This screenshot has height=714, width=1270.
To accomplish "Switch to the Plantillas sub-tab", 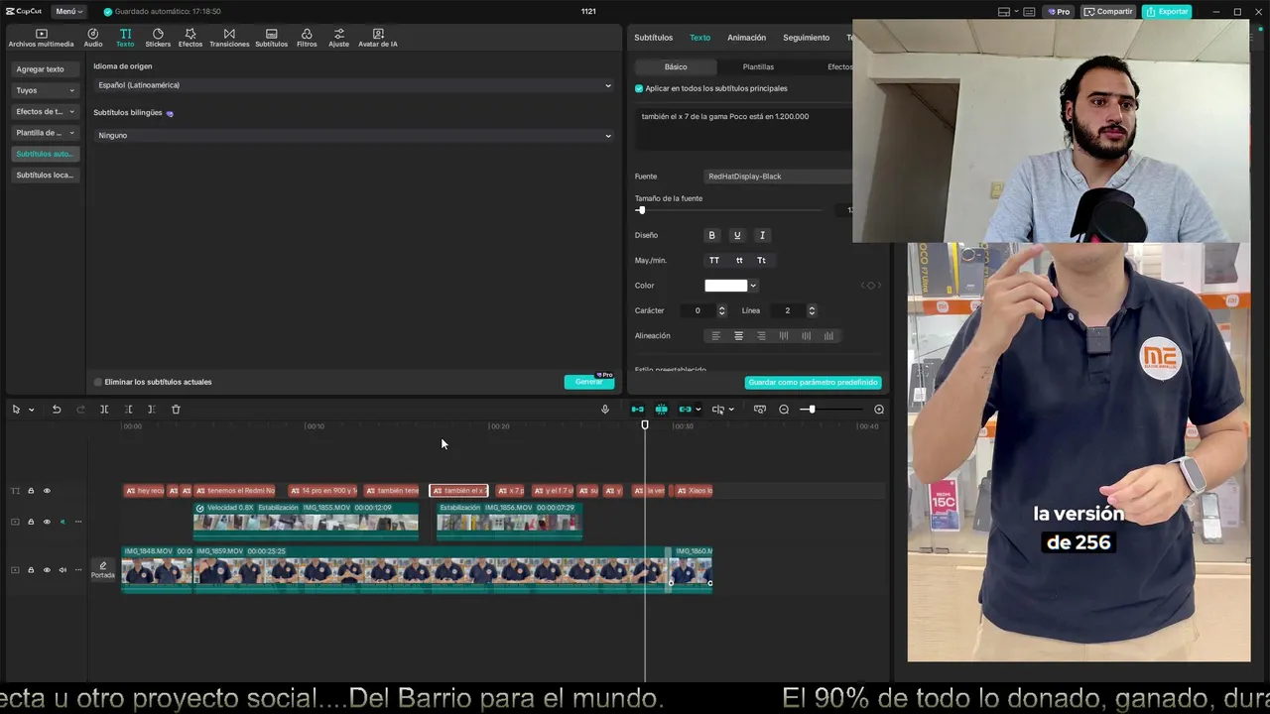I will [758, 66].
